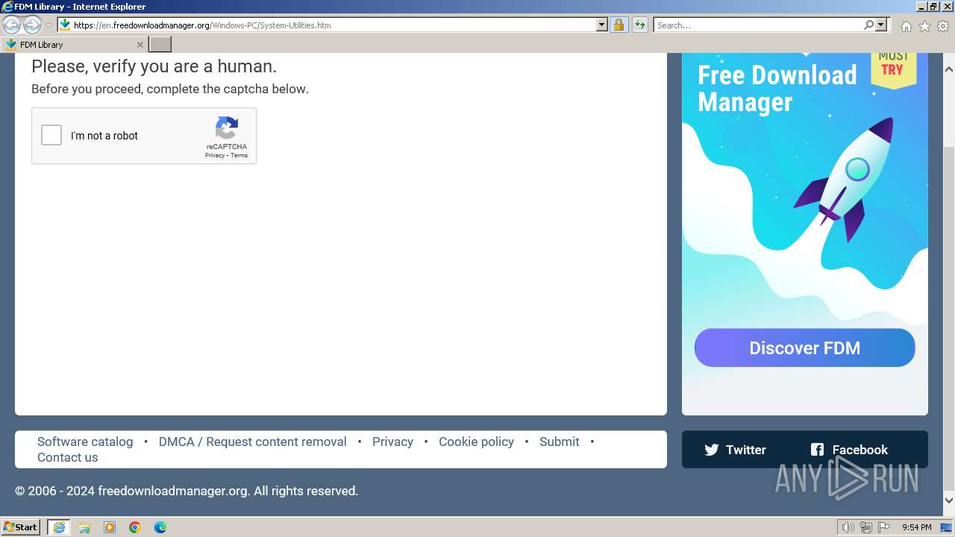
Task: Expand the address bar autocomplete dropdown
Action: click(x=602, y=25)
